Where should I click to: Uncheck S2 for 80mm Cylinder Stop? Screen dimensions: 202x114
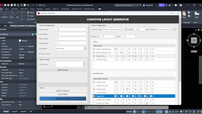[121, 53]
